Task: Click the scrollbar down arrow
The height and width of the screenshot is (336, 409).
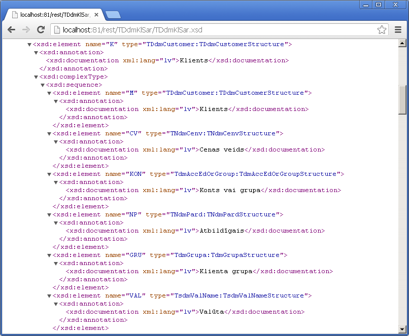Action: click(402, 329)
